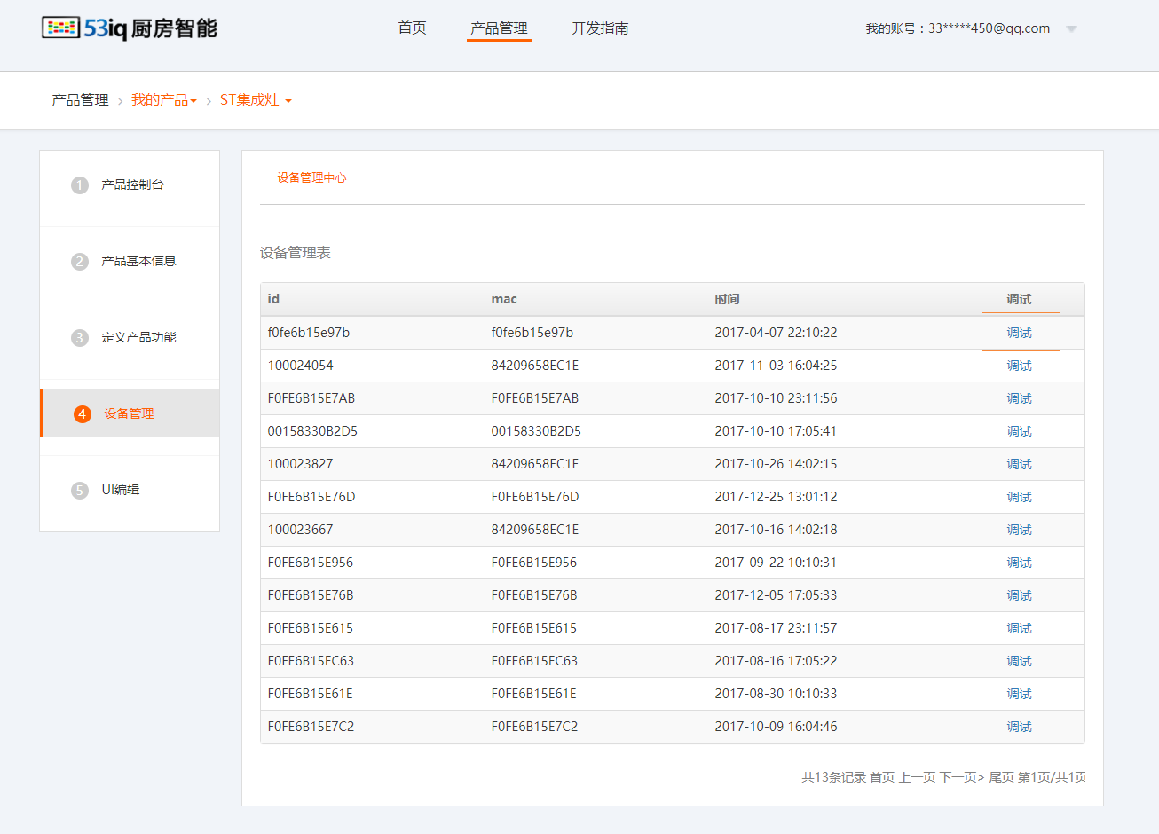The width and height of the screenshot is (1159, 834).
Task: Click 调试 for device 100024054
Action: click(x=1019, y=366)
